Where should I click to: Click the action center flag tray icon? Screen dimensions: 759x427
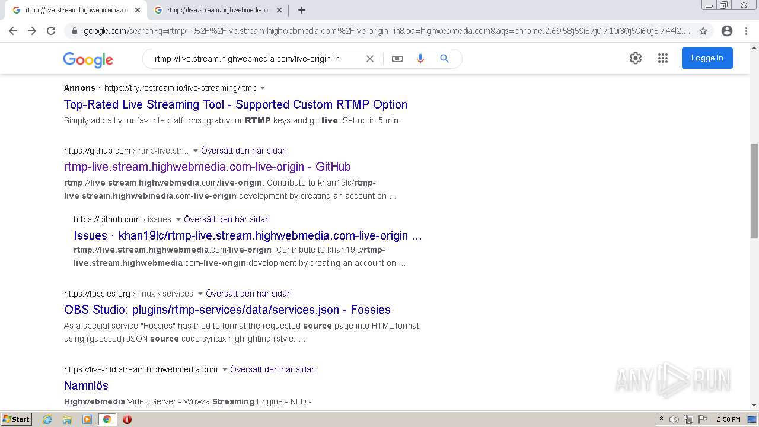click(703, 419)
